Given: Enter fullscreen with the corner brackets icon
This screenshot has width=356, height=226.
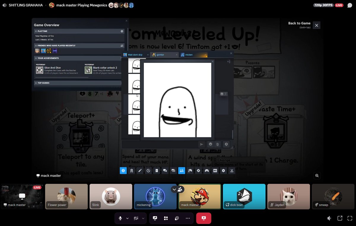Looking at the screenshot, I should [x=350, y=218].
